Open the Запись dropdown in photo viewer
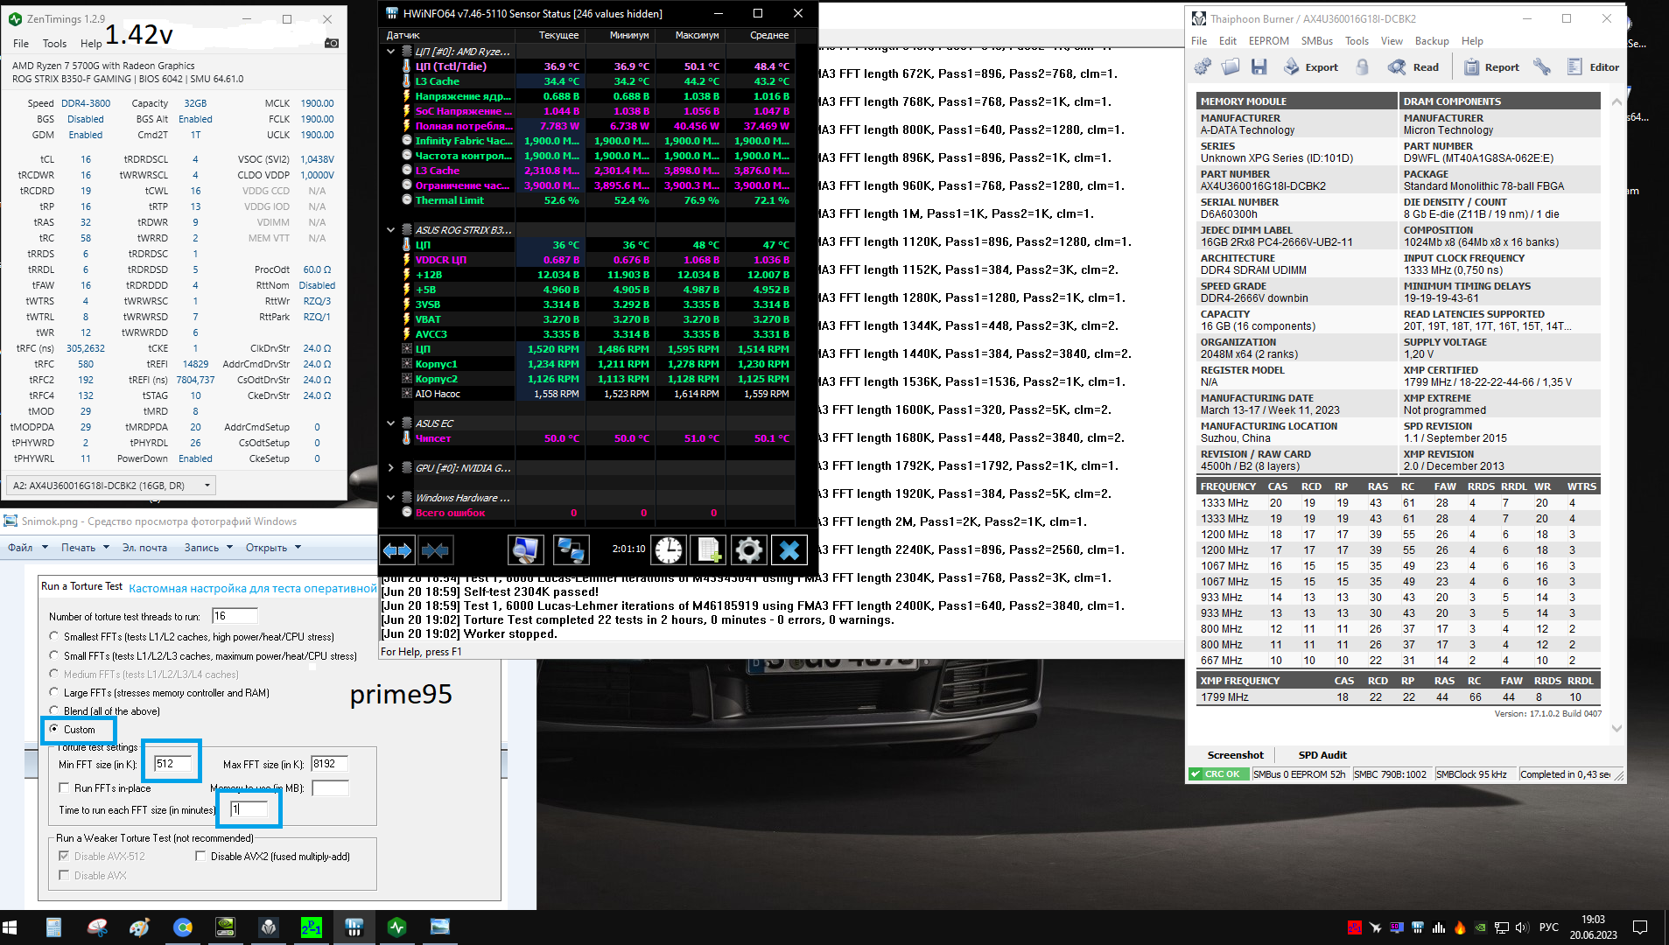 208,548
